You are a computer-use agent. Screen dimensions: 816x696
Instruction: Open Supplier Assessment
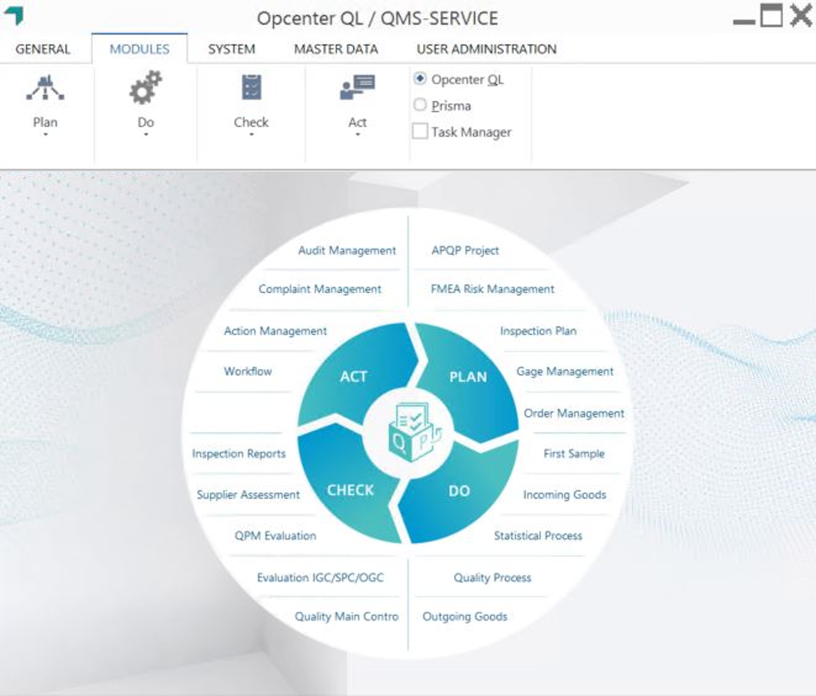click(250, 495)
